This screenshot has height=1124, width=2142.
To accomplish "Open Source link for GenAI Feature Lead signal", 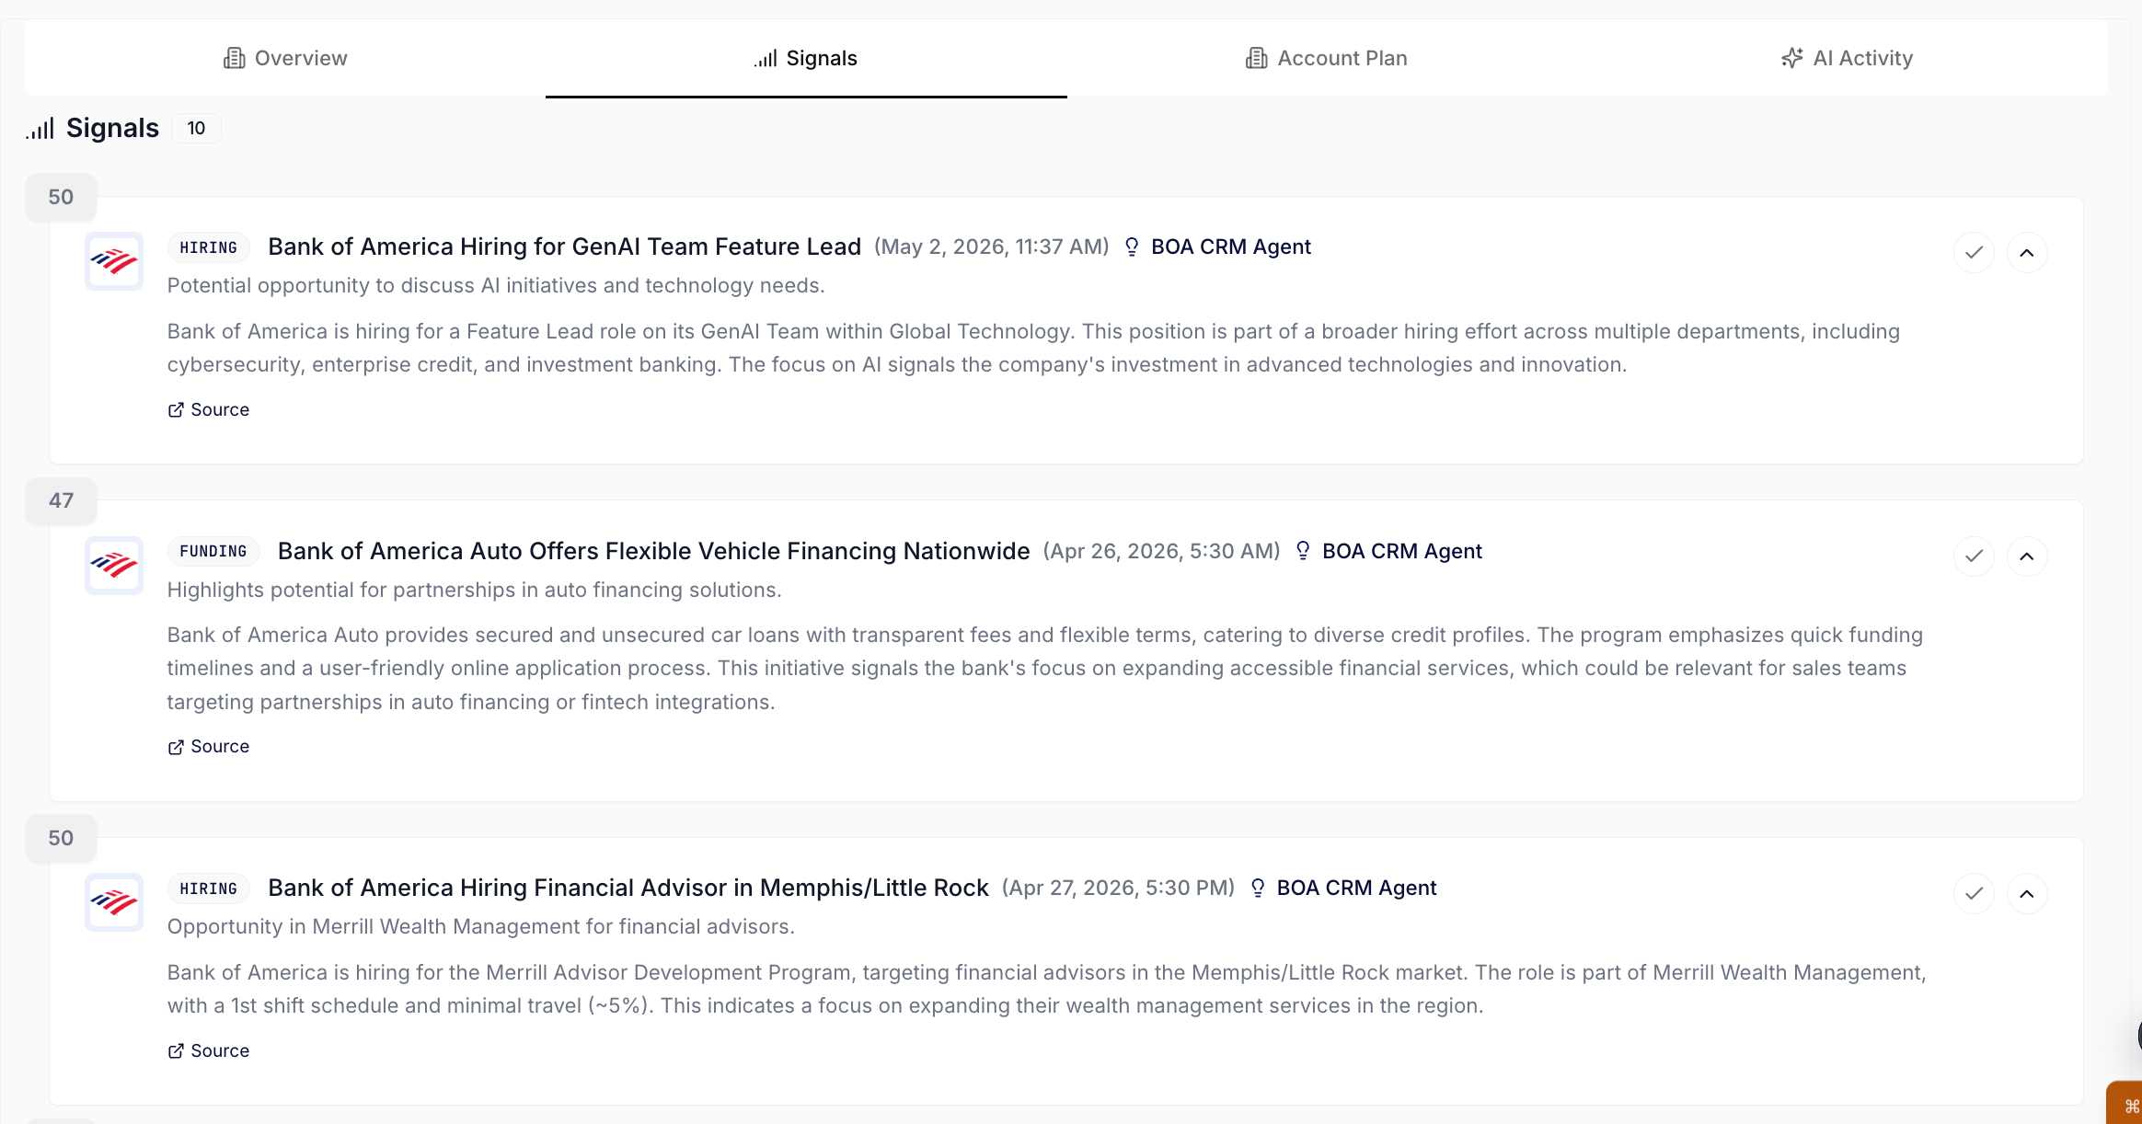I will point(209,409).
